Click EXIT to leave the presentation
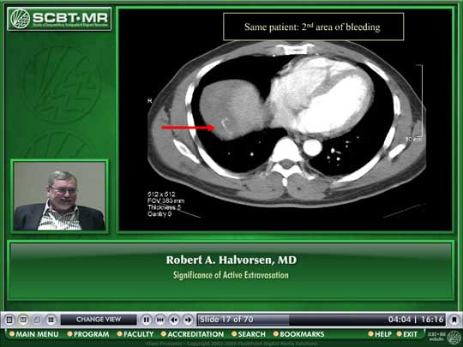 (x=407, y=334)
